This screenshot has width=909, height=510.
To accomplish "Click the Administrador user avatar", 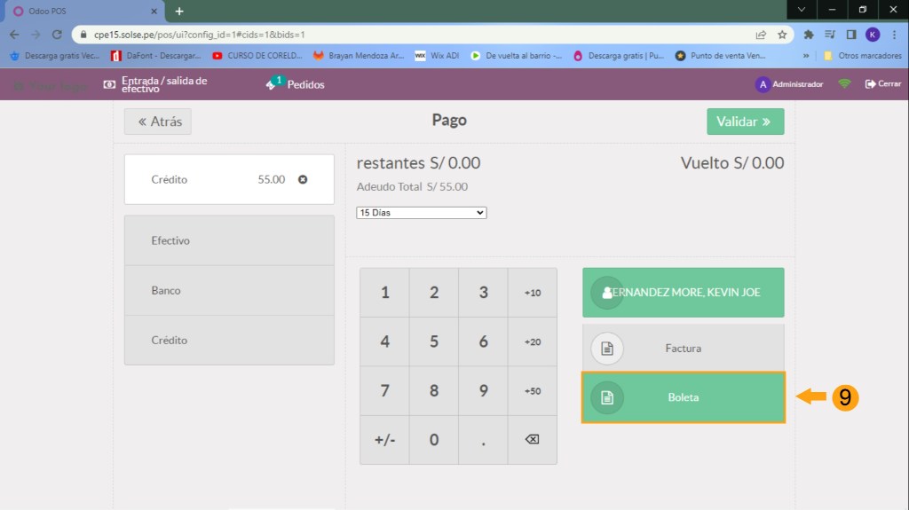I will coord(762,84).
